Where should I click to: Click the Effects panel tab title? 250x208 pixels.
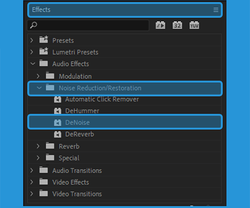(41, 10)
